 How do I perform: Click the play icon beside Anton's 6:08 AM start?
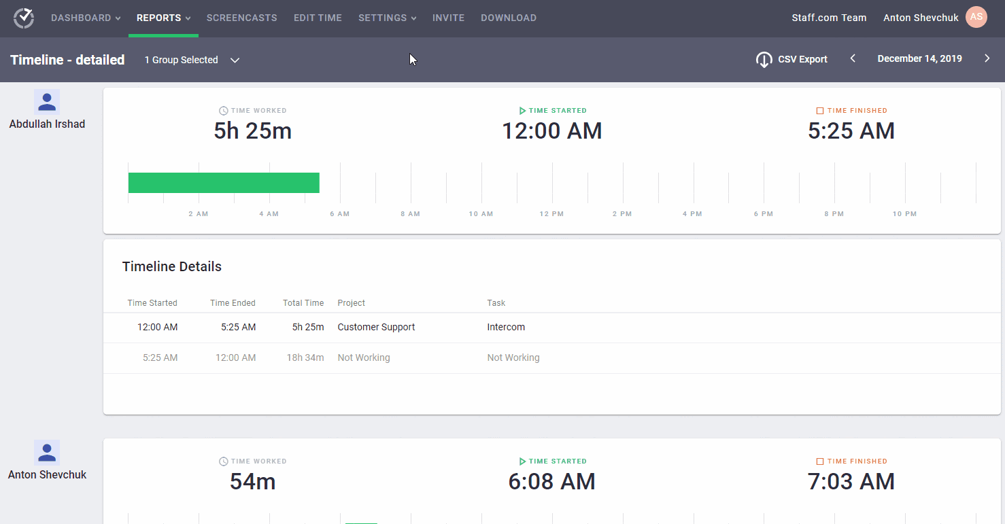522,461
